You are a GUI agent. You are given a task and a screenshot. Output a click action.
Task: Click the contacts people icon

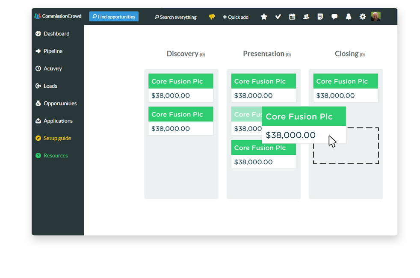coord(306,17)
